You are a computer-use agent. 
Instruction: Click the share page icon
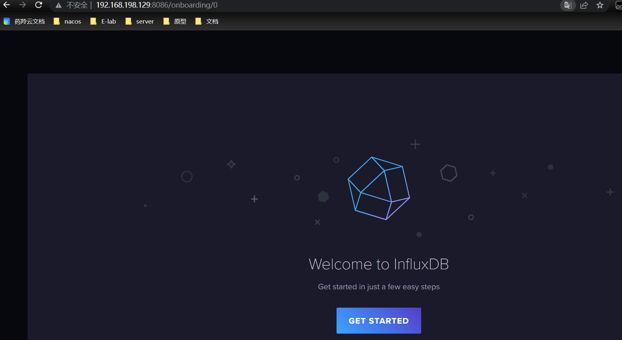pos(584,5)
